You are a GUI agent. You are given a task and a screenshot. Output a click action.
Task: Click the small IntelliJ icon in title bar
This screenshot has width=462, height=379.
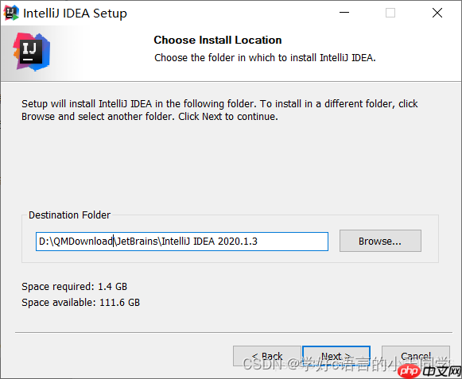(x=11, y=13)
